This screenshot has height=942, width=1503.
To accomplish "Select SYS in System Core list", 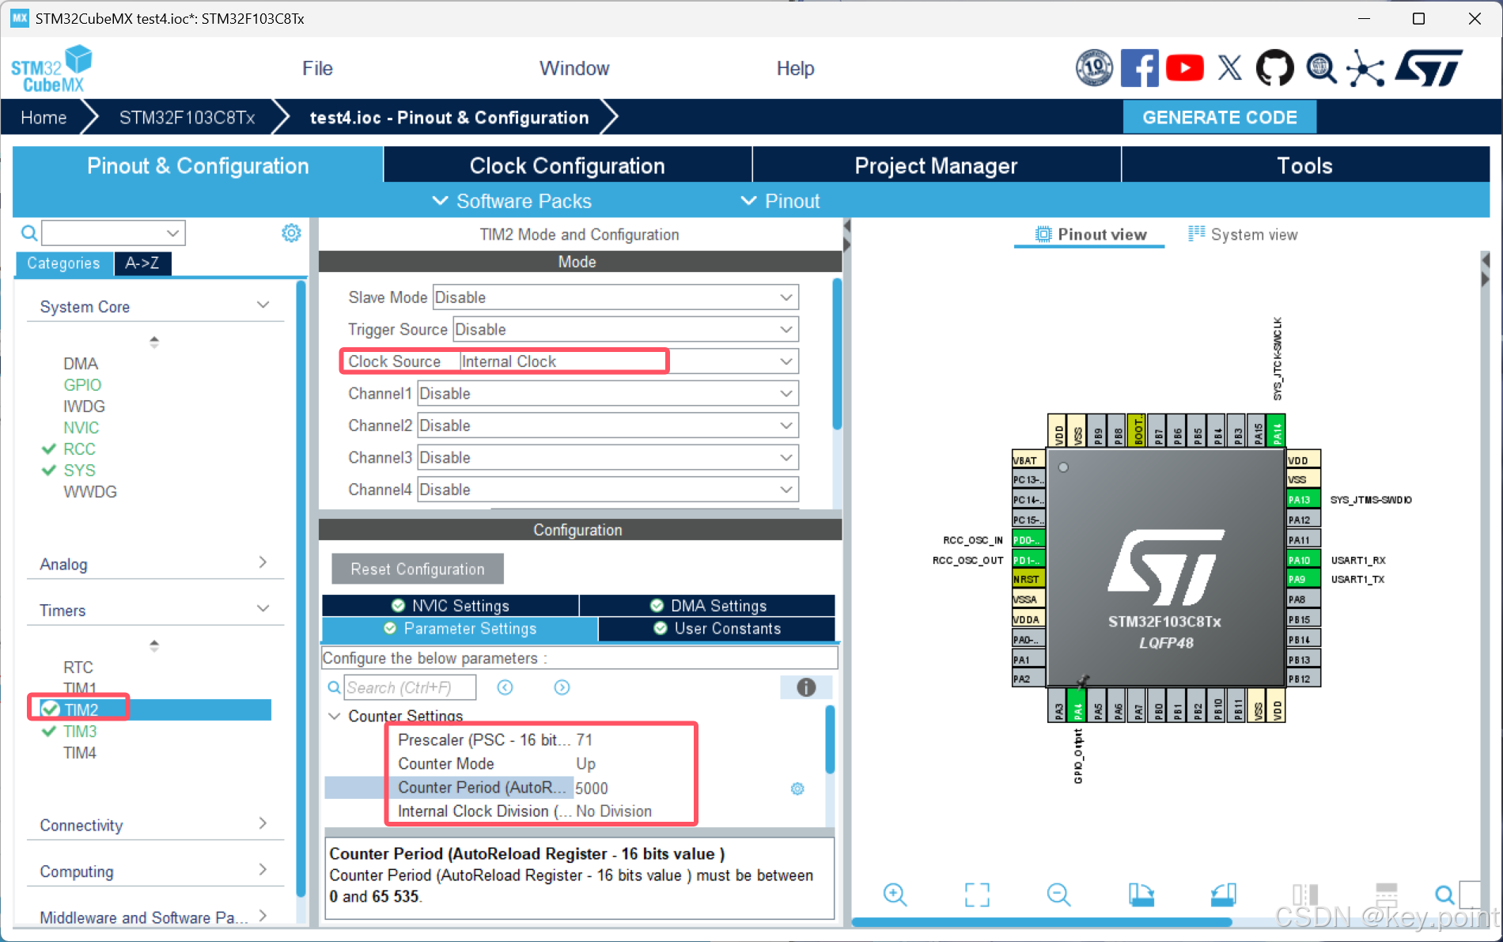I will tap(79, 470).
